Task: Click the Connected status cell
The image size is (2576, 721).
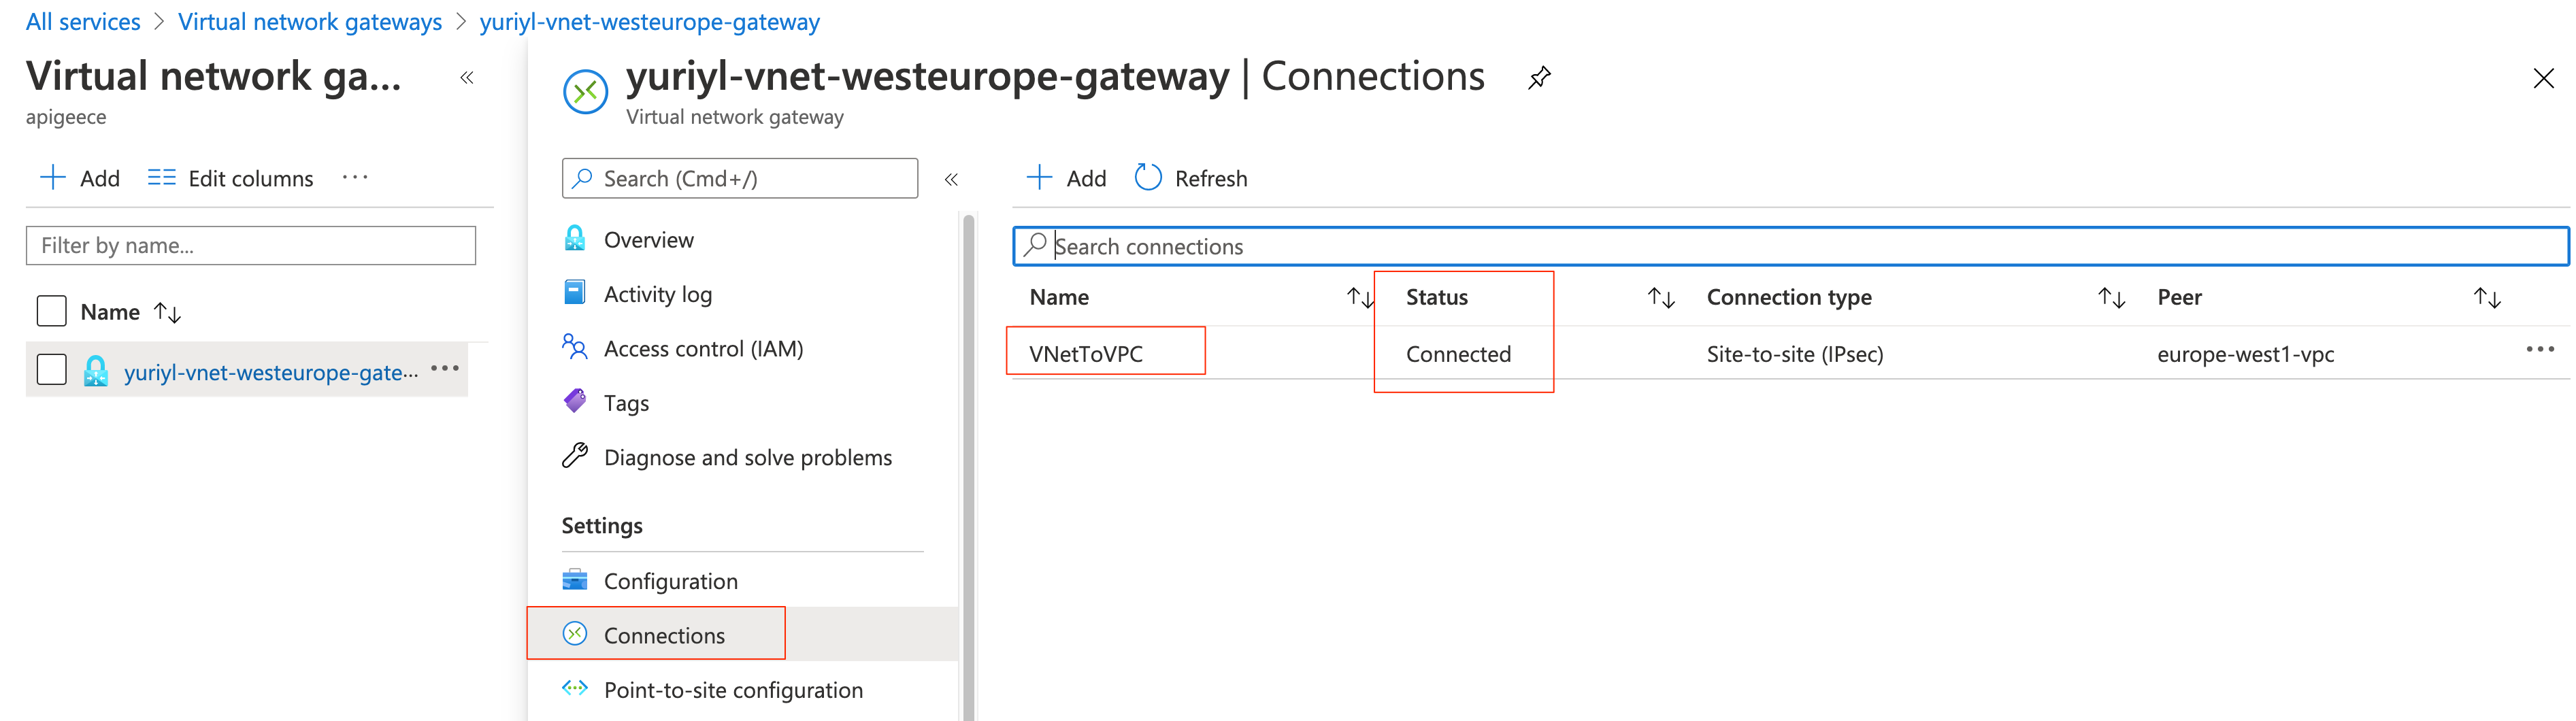Action: click(1458, 354)
